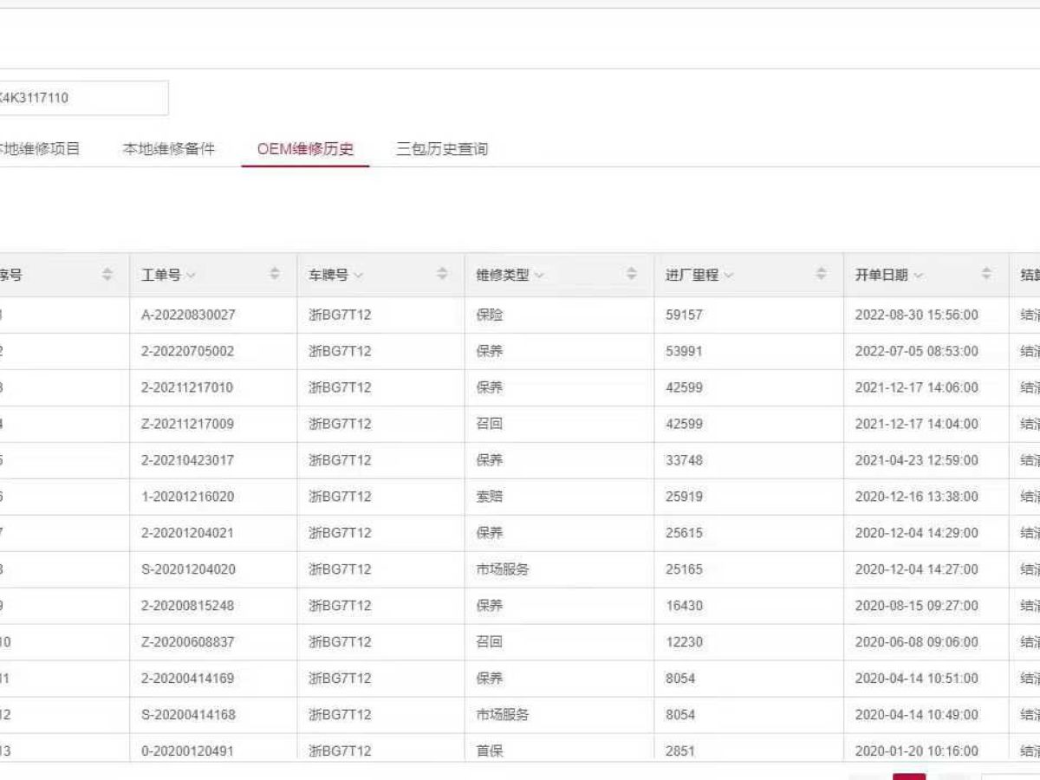This screenshot has height=780, width=1040.
Task: Click the VIN input field ending 4K3117110
Action: click(x=84, y=98)
